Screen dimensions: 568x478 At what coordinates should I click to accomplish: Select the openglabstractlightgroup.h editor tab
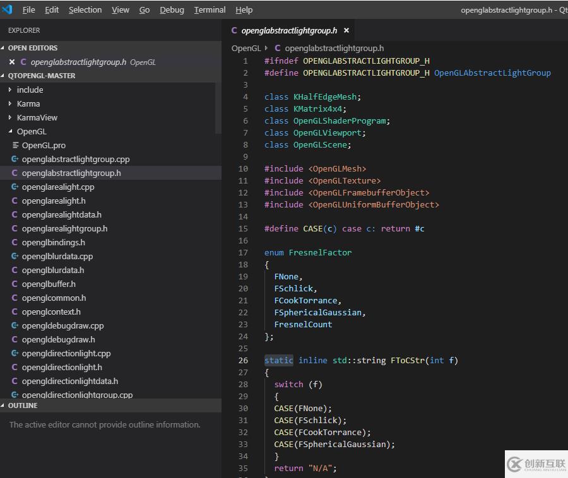tap(288, 30)
